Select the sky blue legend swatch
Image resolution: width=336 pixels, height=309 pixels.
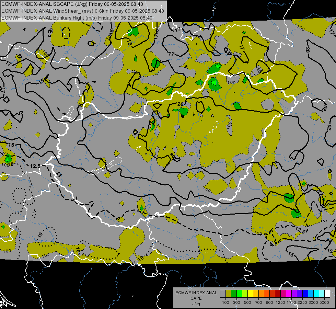[x=311, y=294]
